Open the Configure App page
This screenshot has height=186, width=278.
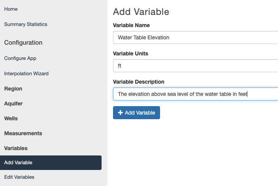pos(20,58)
